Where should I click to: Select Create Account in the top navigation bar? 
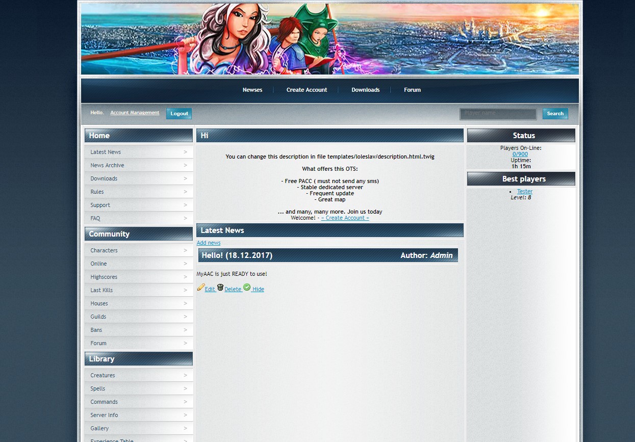[x=307, y=90]
